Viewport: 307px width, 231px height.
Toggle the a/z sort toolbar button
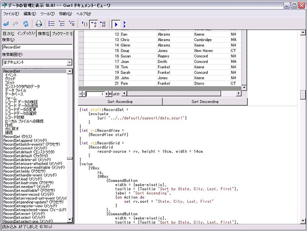94,23
